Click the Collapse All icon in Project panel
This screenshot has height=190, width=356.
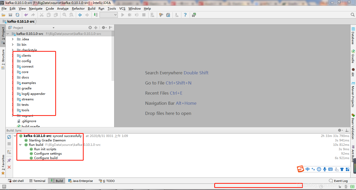96,28
